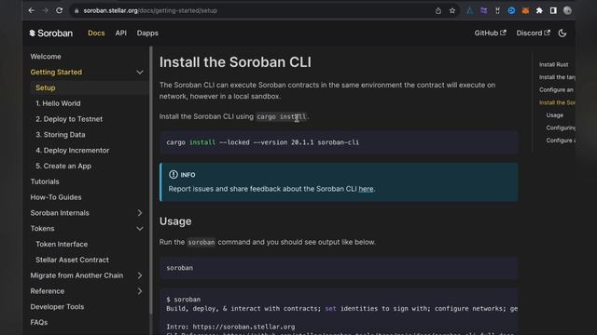Viewport: 597px width, 335px height.
Task: Click the cargo install command code block
Action: tap(339, 142)
